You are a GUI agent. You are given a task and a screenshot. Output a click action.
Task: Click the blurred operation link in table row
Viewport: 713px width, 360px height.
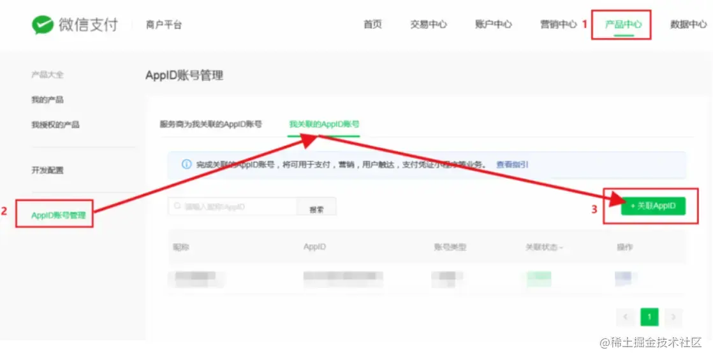[x=624, y=278]
